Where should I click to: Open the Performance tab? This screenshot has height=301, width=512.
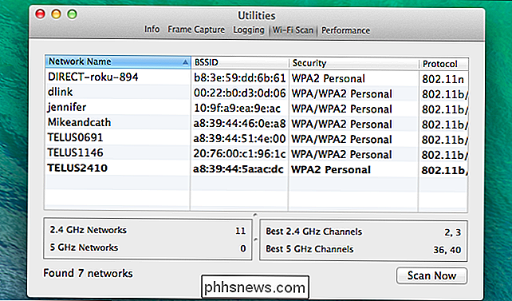[346, 30]
